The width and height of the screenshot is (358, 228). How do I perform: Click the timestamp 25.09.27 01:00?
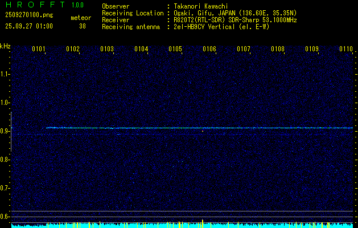[29, 26]
